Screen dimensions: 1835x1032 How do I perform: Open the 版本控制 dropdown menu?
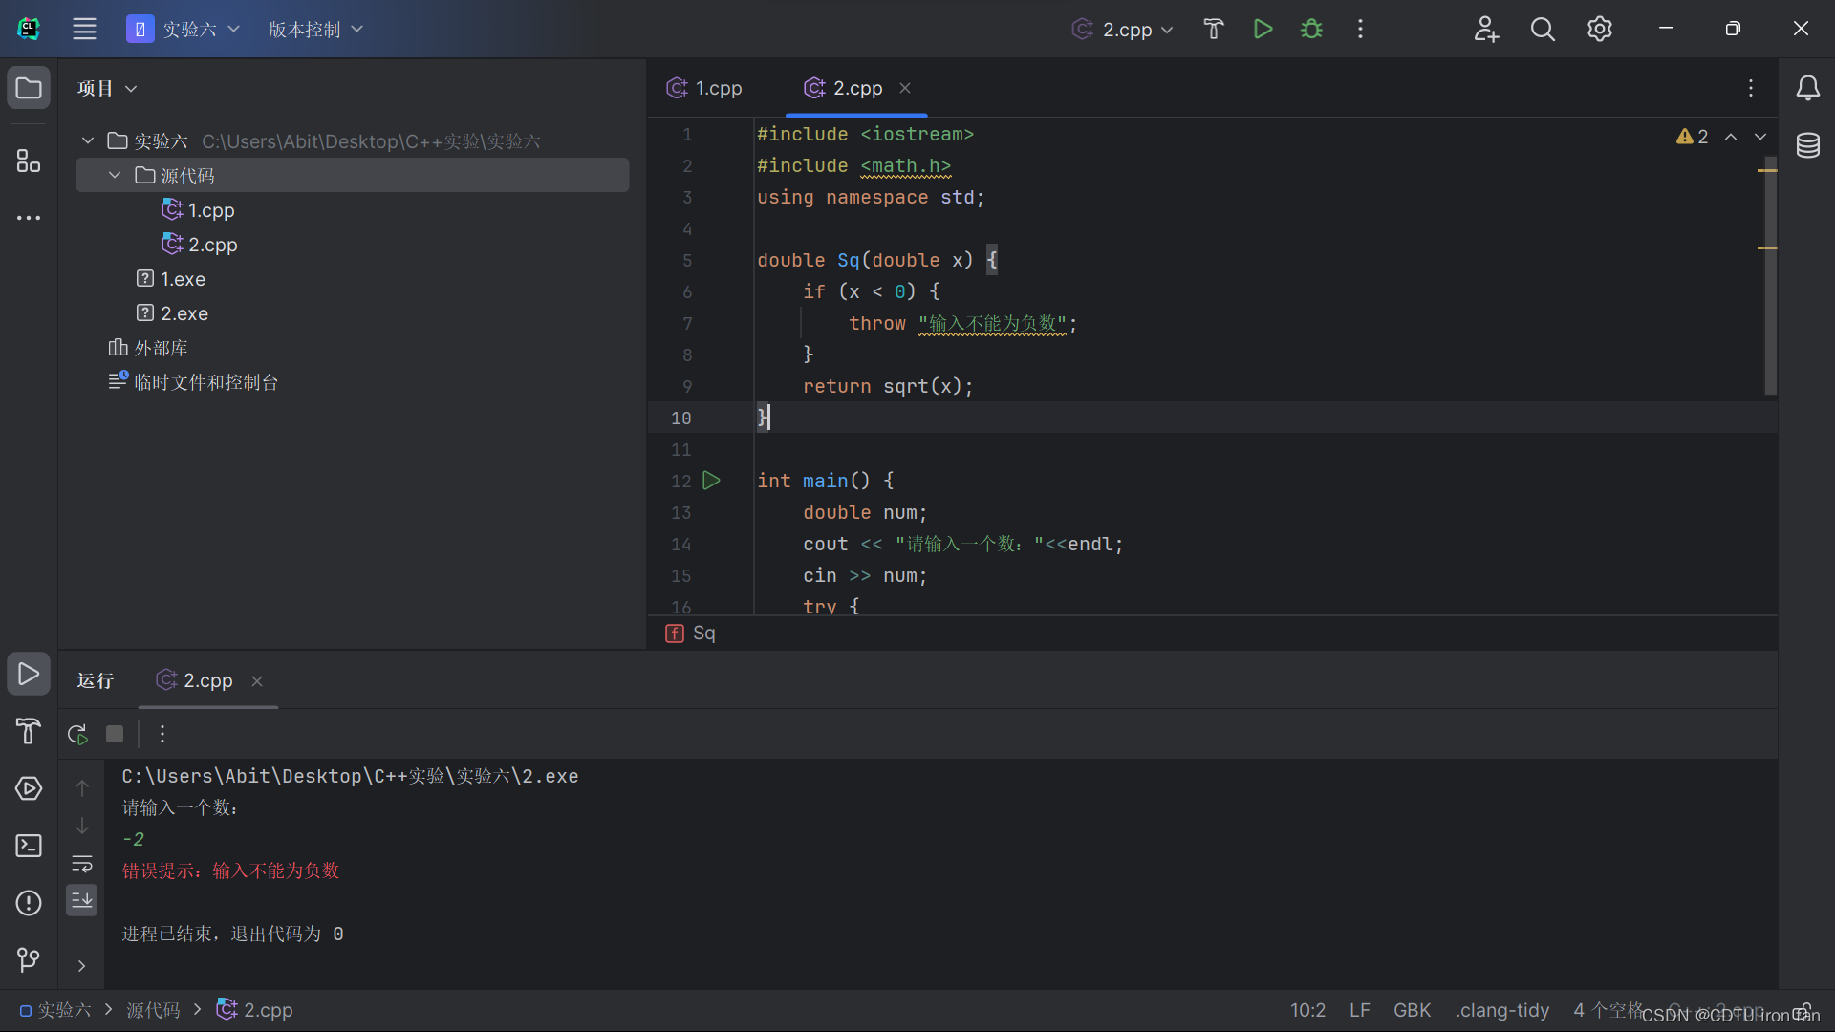(x=315, y=29)
